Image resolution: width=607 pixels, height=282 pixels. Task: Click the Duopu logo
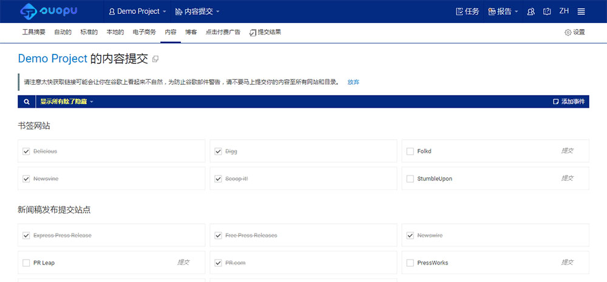49,11
